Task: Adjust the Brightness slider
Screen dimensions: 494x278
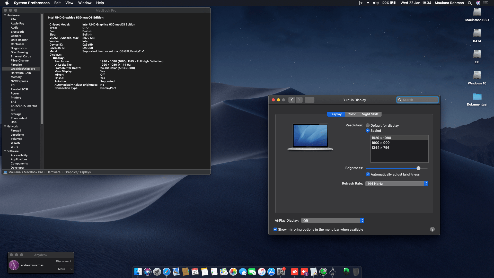Action: (x=418, y=168)
